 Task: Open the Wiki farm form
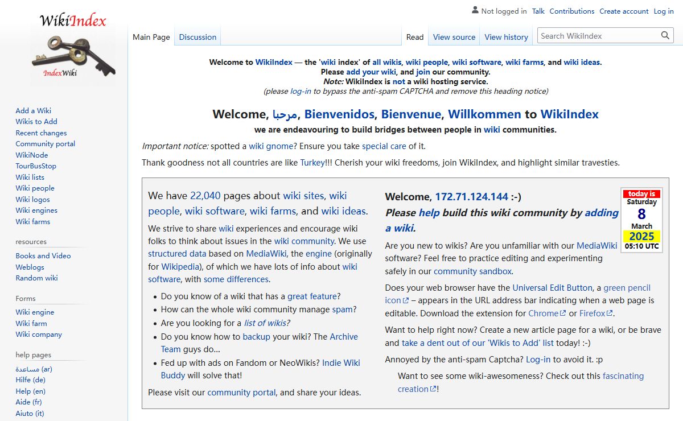pos(31,323)
